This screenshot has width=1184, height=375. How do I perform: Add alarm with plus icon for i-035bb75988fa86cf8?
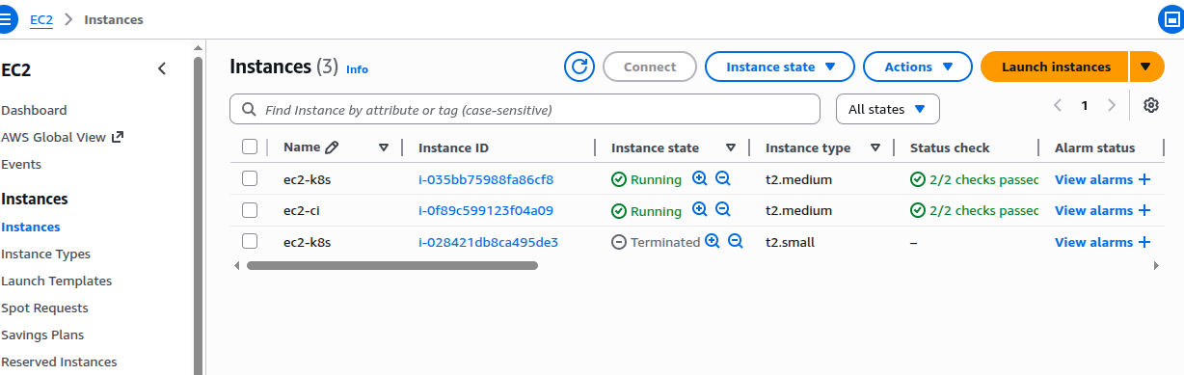click(x=1144, y=179)
